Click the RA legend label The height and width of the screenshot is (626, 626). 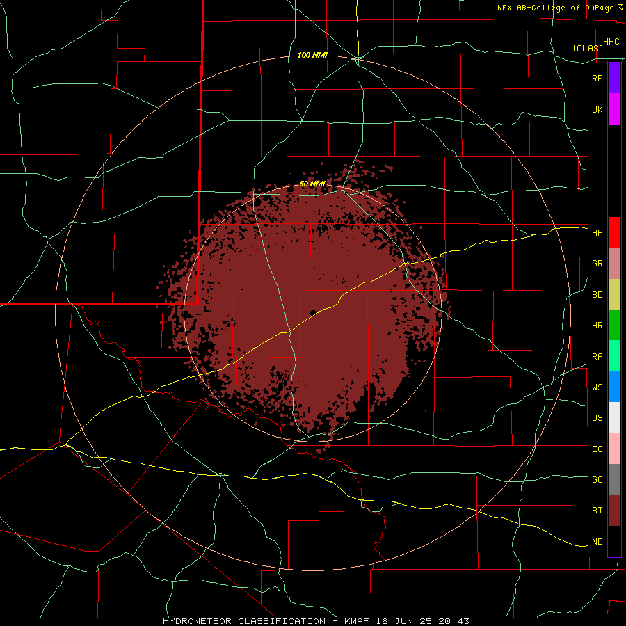(597, 357)
